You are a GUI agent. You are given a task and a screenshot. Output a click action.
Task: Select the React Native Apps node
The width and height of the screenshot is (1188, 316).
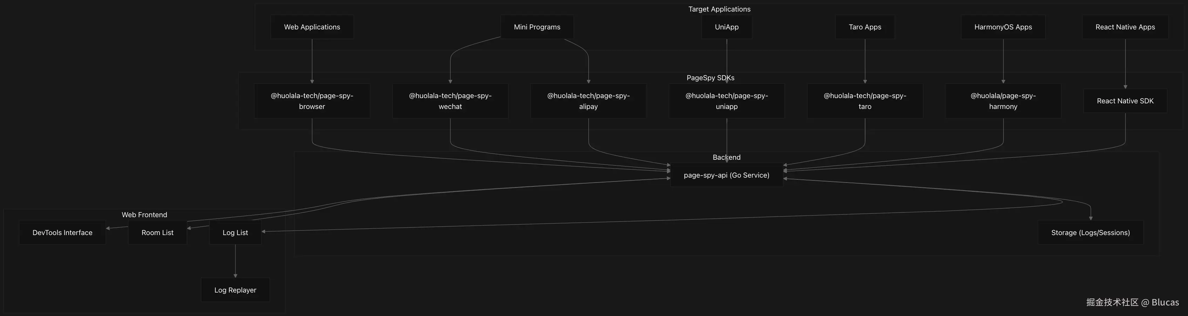pos(1125,27)
